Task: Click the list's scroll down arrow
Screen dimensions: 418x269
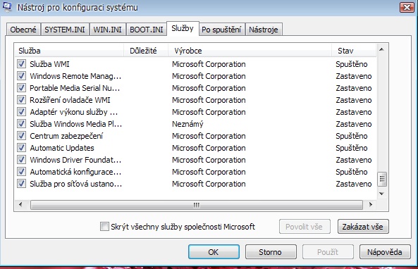Action: point(381,194)
